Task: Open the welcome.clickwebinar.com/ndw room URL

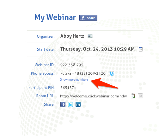Action: click(94, 96)
